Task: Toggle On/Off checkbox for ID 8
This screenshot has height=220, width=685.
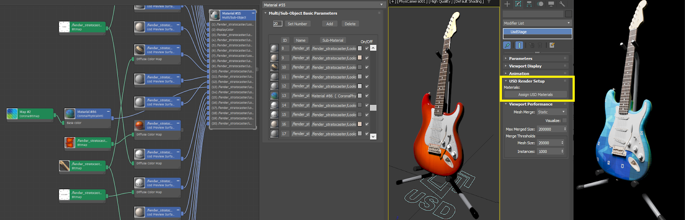Action: click(x=367, y=48)
